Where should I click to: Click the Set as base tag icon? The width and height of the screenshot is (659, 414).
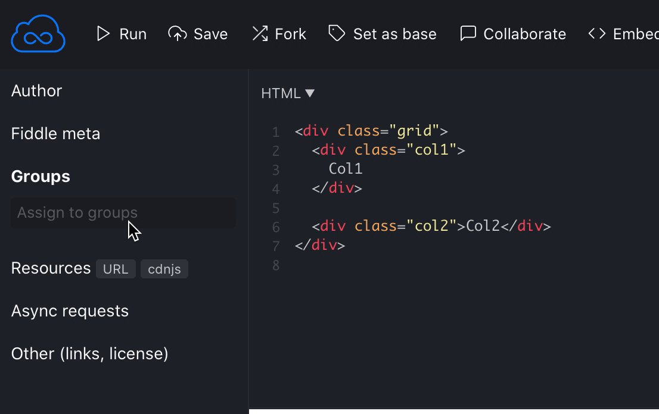[x=337, y=33]
